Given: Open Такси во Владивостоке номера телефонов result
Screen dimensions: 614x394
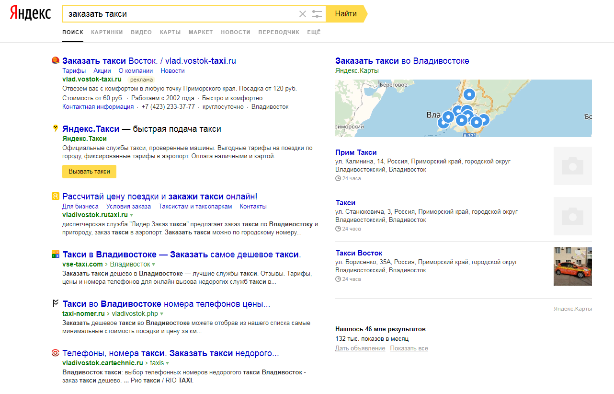Looking at the screenshot, I should [x=166, y=304].
